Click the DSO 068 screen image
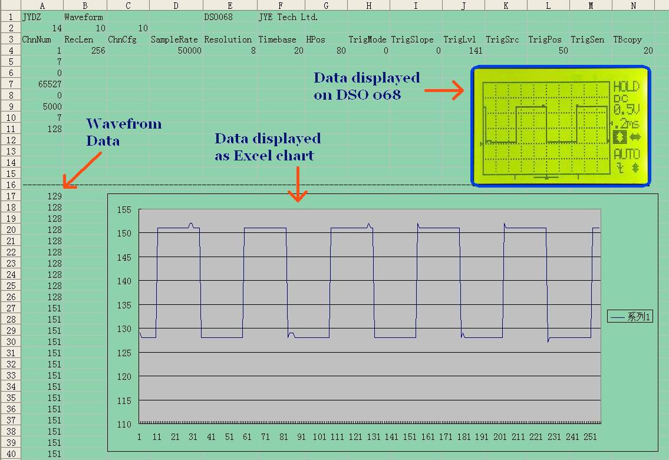 click(x=560, y=126)
